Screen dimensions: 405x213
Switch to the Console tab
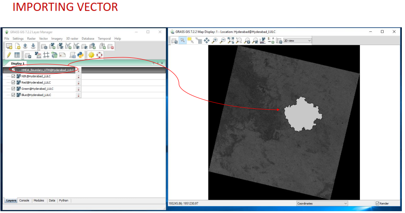click(x=24, y=200)
